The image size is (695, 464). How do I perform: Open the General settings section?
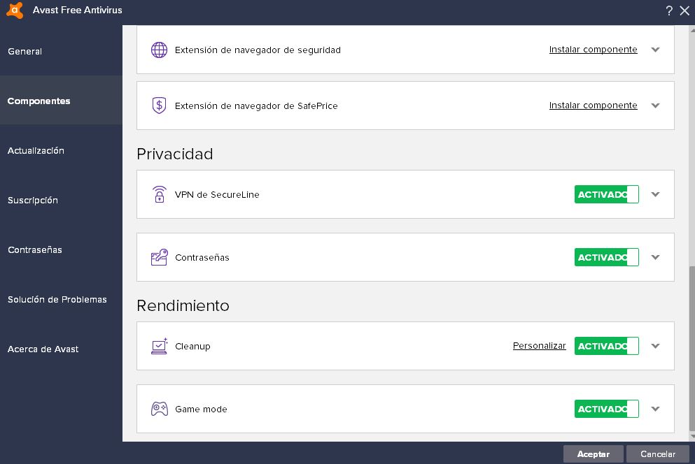[x=61, y=51]
